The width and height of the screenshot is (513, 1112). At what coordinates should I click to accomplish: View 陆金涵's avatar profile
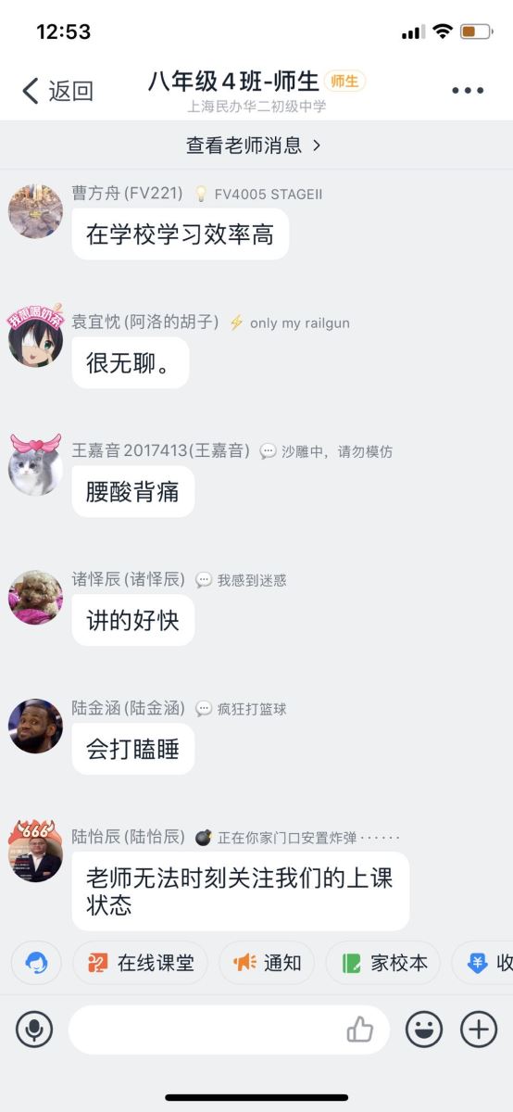click(x=35, y=726)
